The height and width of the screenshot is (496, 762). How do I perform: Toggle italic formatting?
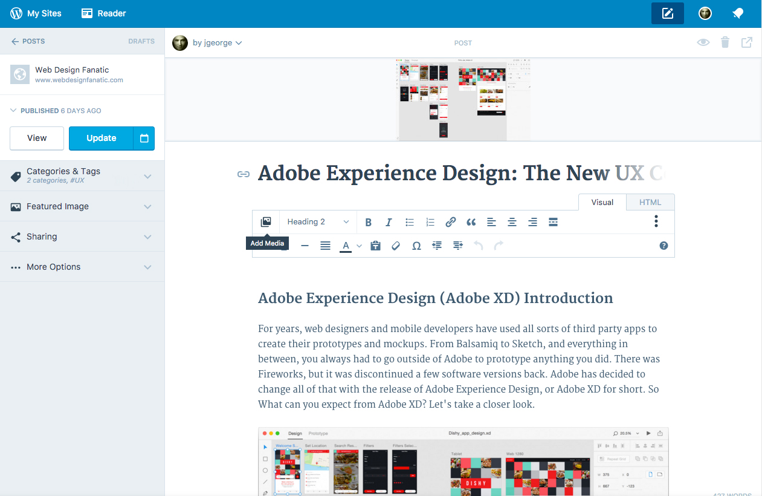[x=389, y=222]
